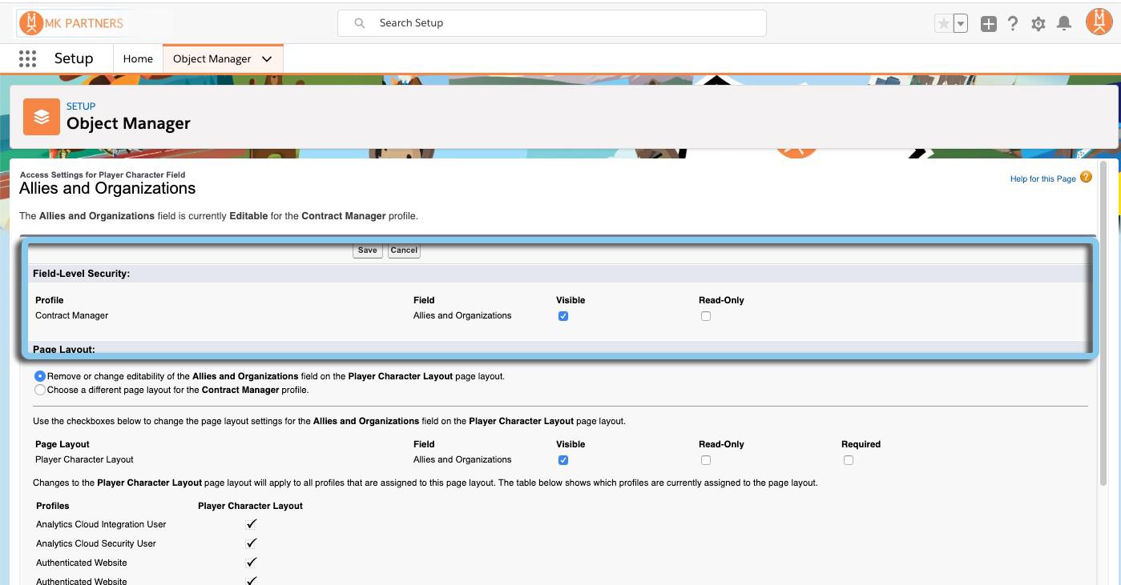This screenshot has width=1121, height=585.
Task: Click the MK Partners logo
Action: point(72,23)
